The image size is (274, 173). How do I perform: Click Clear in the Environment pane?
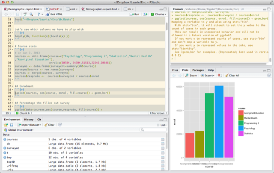[49, 125]
